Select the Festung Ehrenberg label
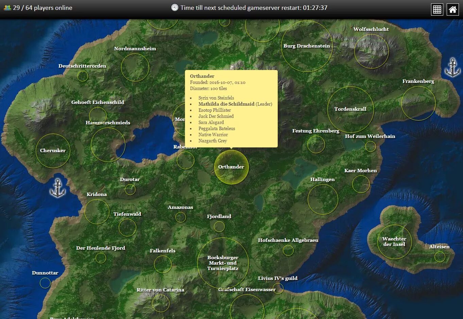This screenshot has height=319, width=463. (x=316, y=131)
